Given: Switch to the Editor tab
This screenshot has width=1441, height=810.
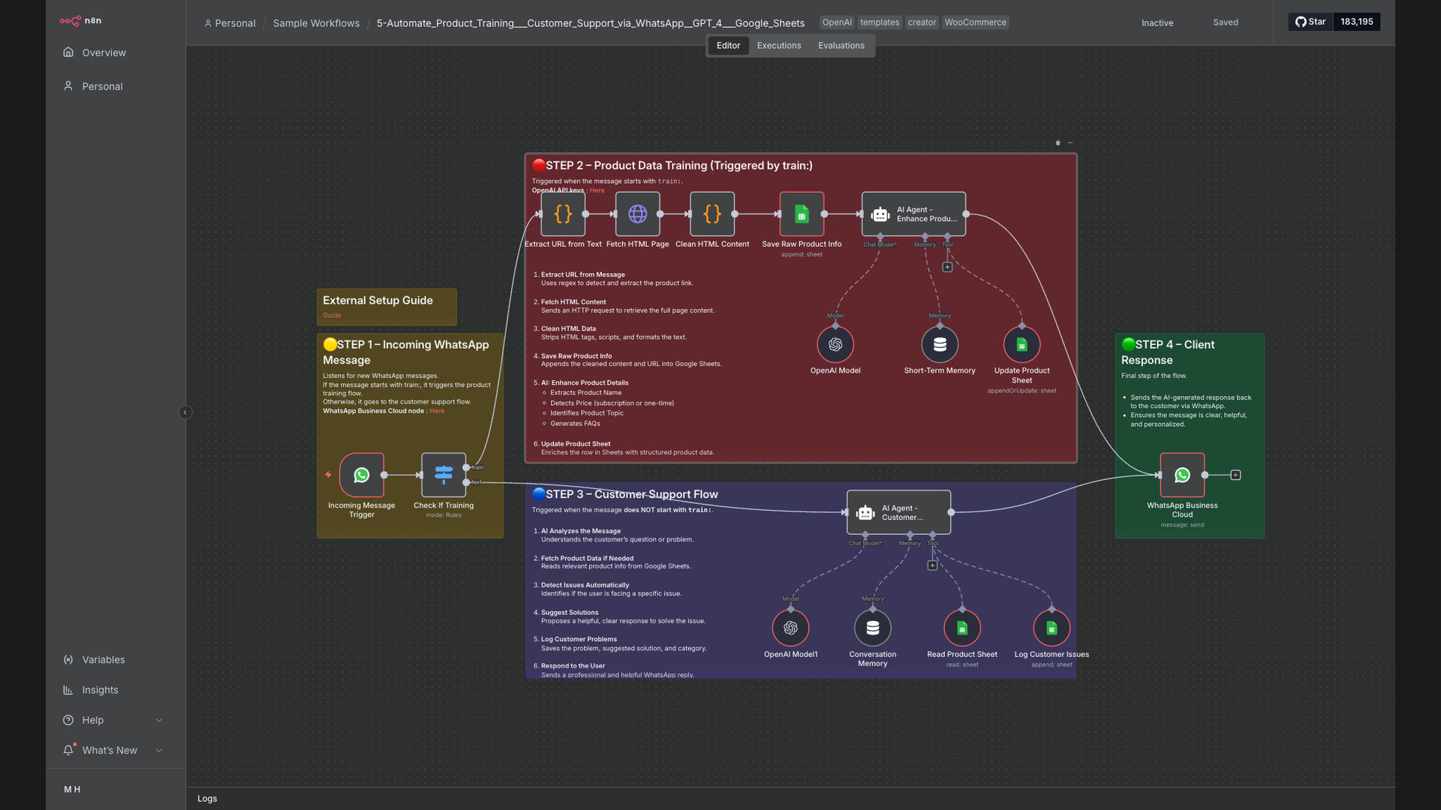Looking at the screenshot, I should click(x=728, y=46).
